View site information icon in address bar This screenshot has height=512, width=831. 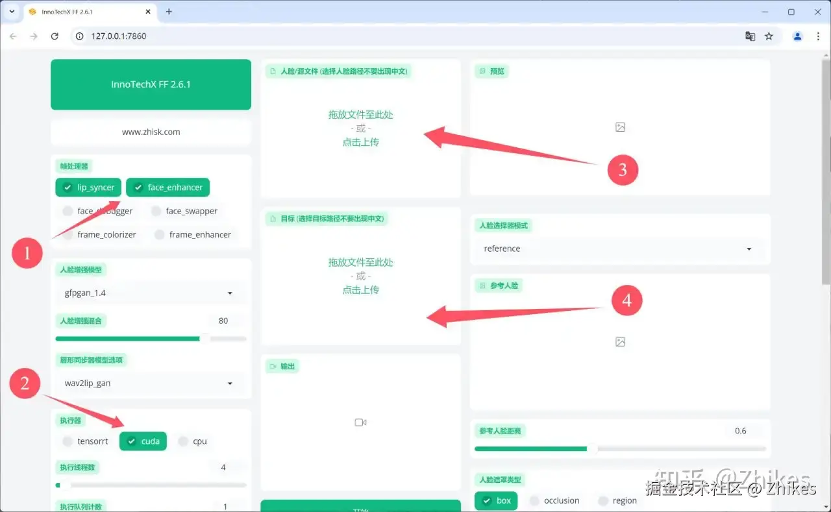tap(81, 36)
